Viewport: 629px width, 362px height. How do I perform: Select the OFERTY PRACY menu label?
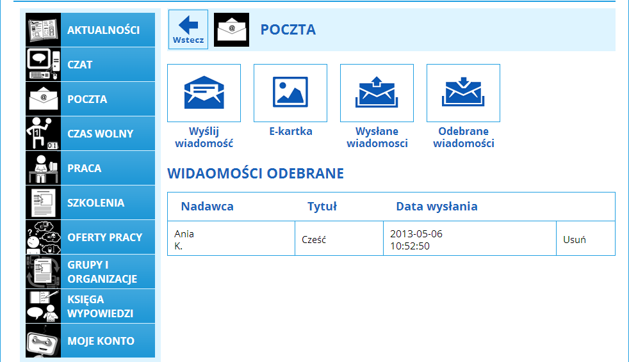pos(104,237)
